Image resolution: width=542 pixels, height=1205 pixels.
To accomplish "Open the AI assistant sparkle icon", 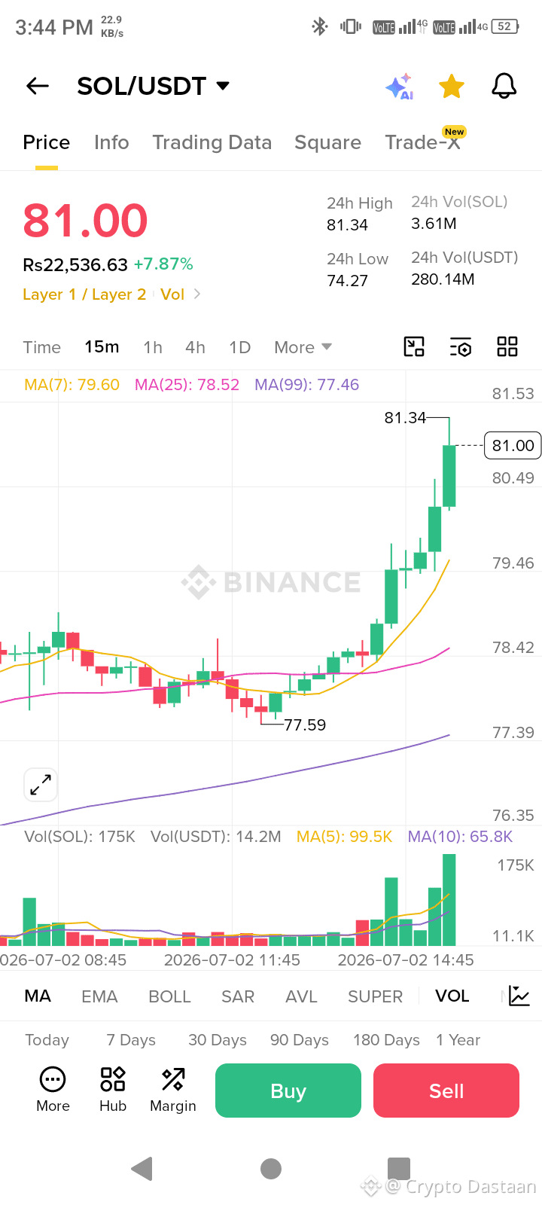I will pyautogui.click(x=400, y=87).
